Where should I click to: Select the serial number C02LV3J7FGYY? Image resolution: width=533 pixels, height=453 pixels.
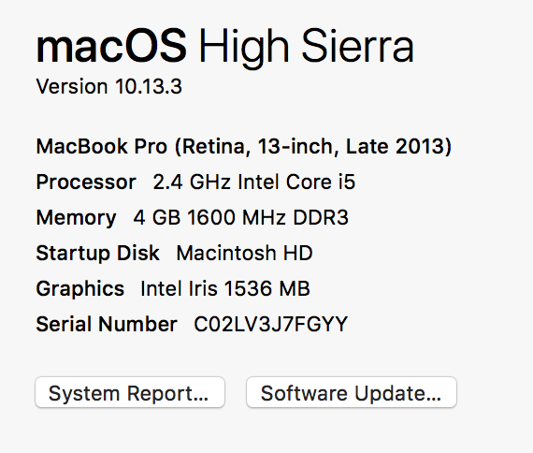coord(271,324)
